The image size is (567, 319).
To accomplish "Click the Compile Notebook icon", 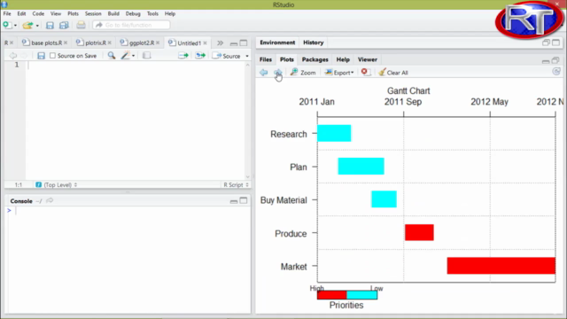I will tap(146, 55).
